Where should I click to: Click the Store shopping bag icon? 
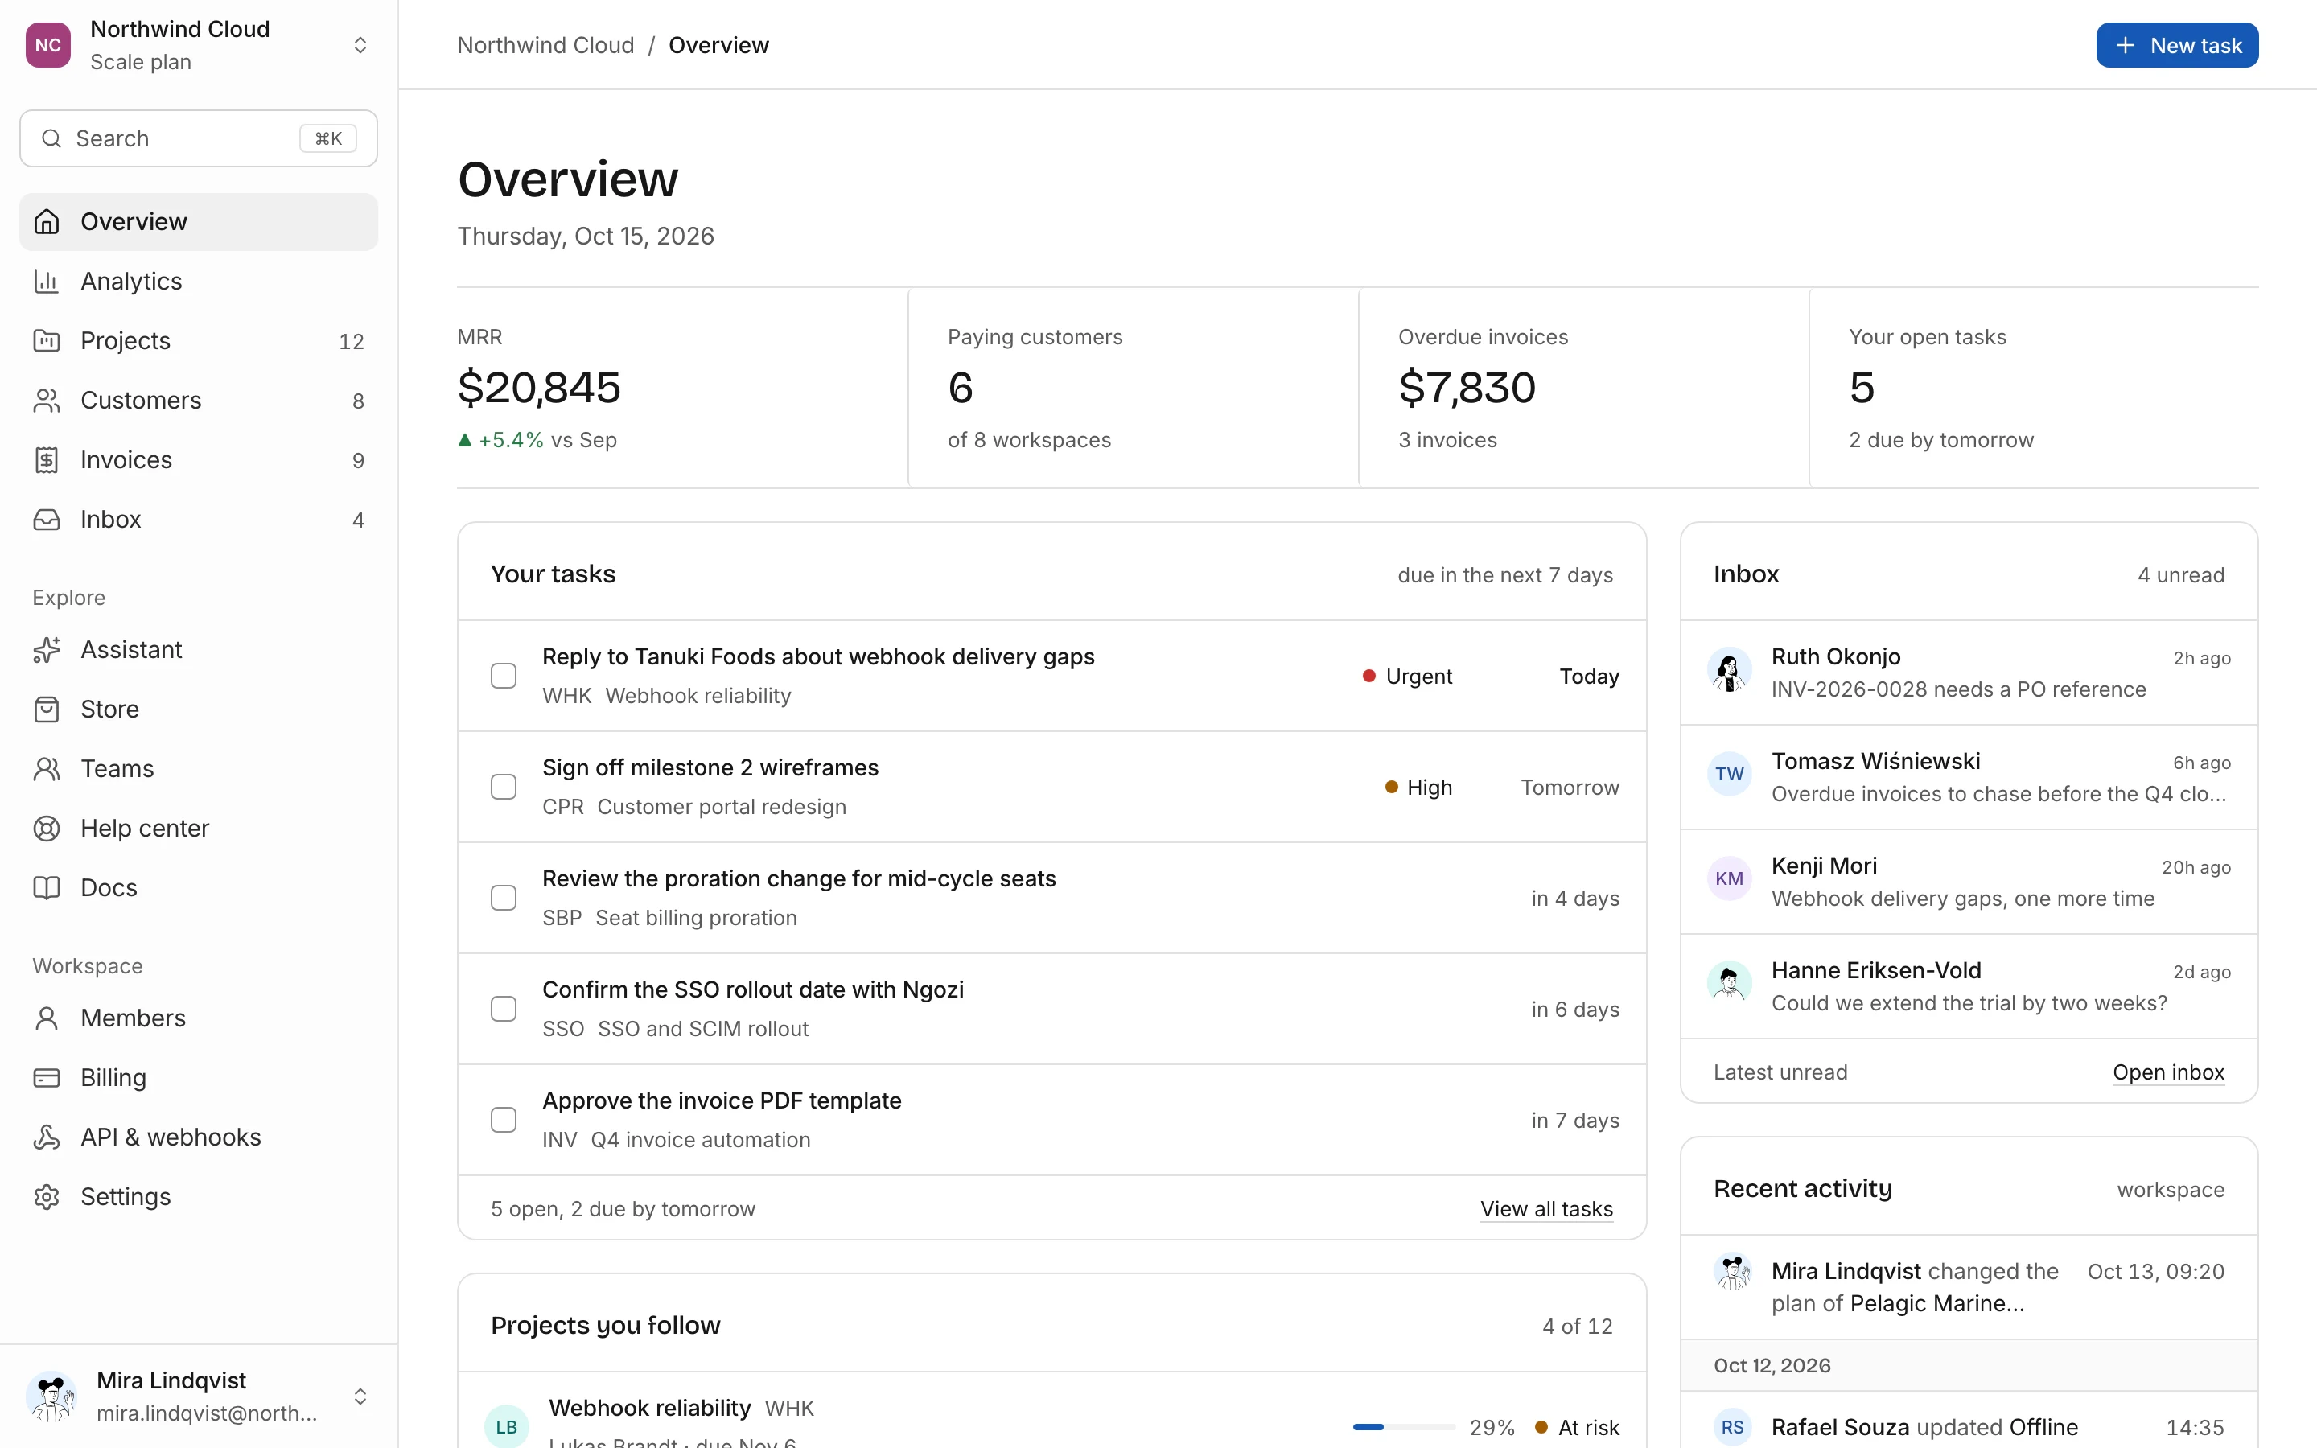[x=46, y=709]
